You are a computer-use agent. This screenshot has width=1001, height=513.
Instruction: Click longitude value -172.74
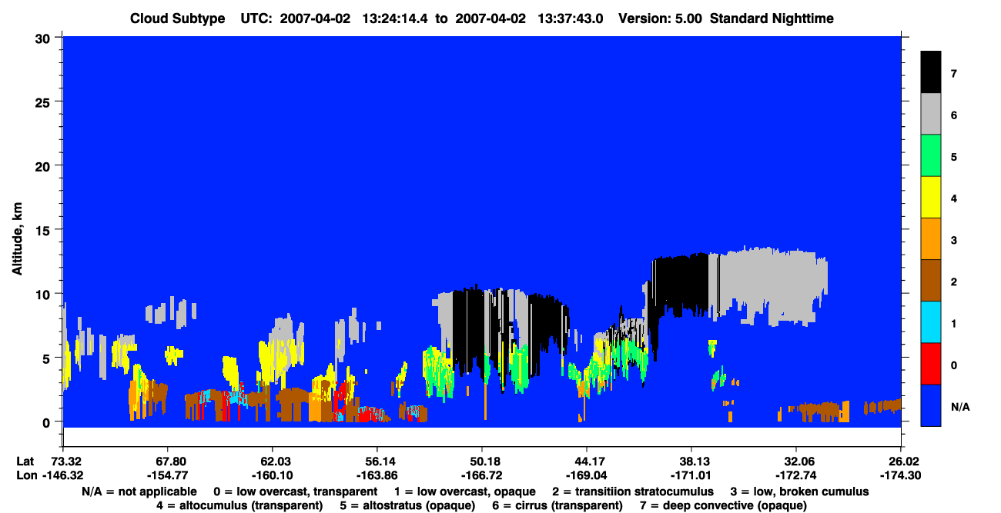[796, 475]
